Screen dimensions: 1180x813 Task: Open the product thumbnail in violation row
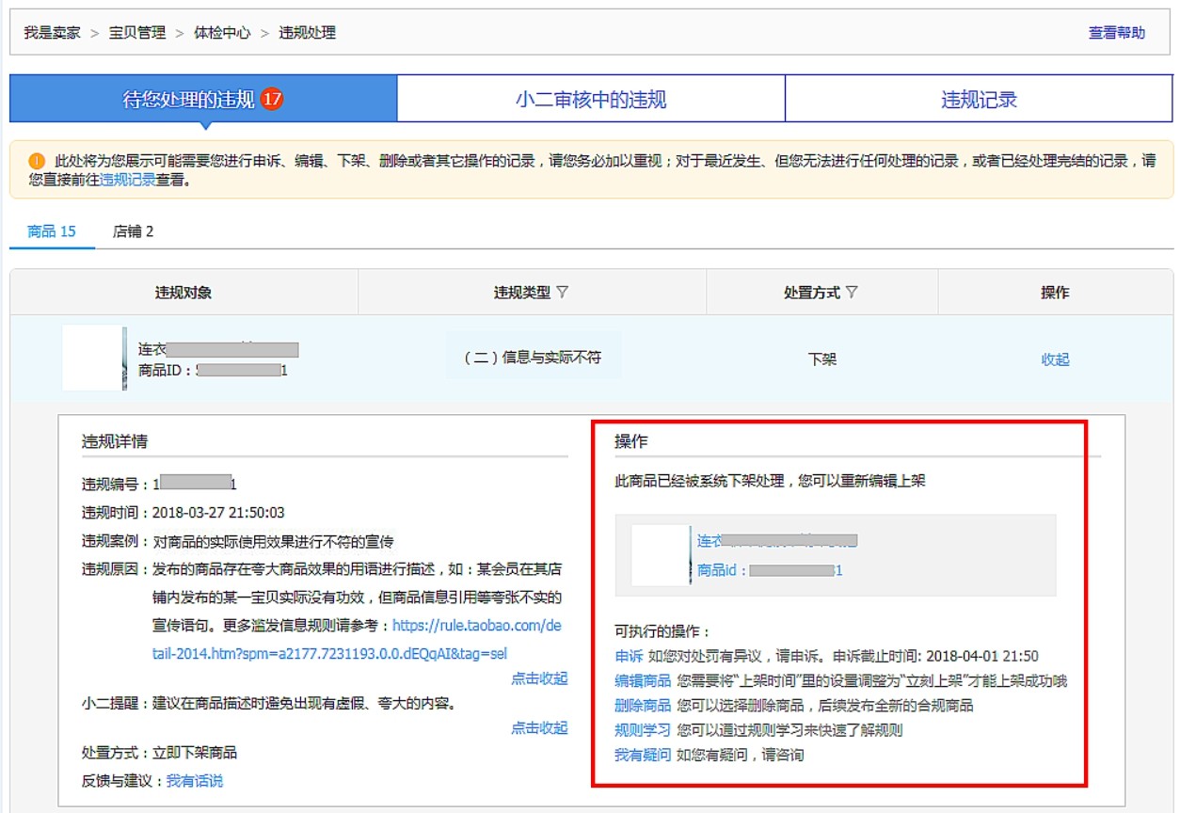click(x=94, y=358)
